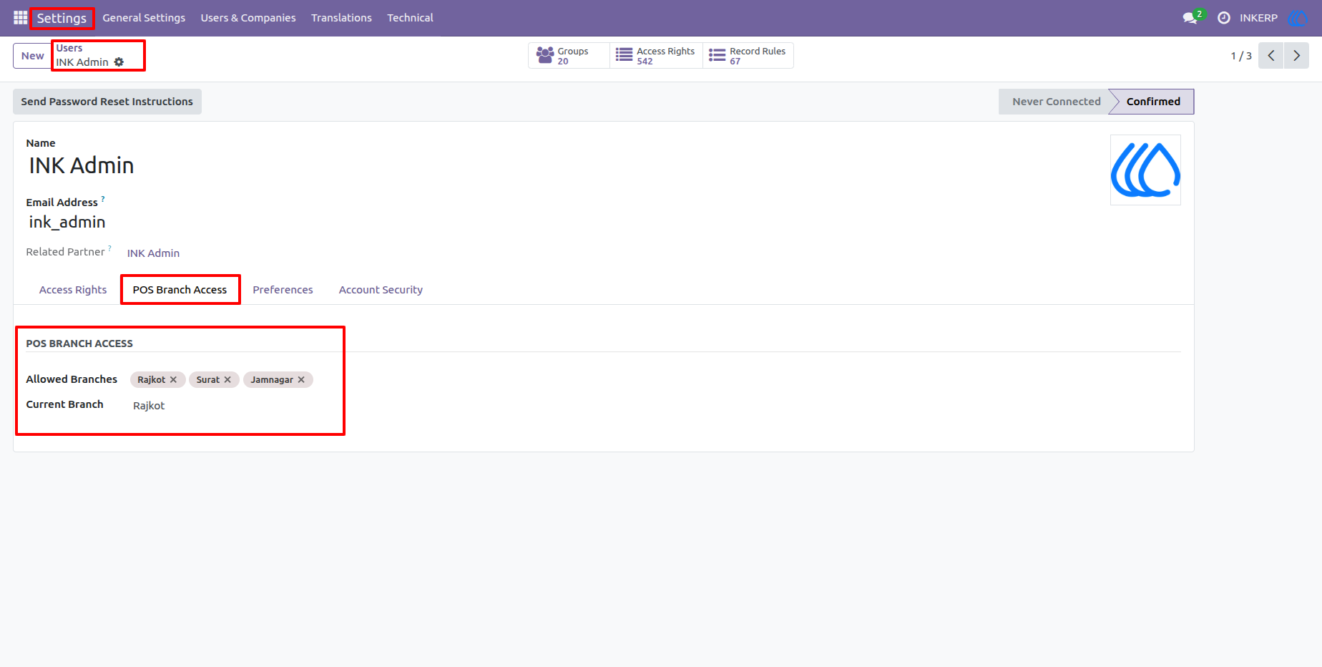Switch to the POS Branch Access tab
This screenshot has width=1322, height=667.
180,290
